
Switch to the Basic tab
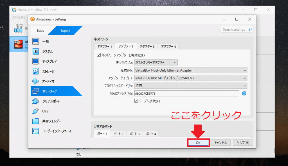click(x=40, y=31)
